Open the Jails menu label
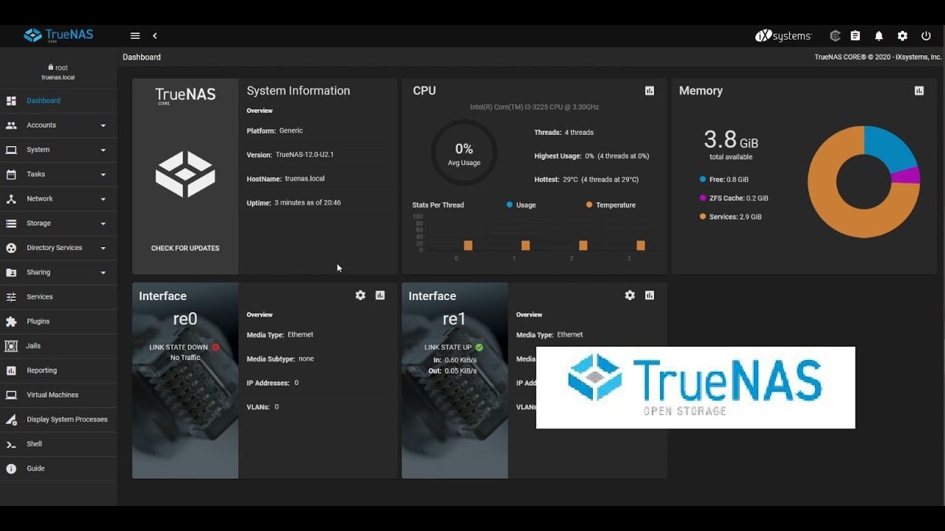 point(34,346)
